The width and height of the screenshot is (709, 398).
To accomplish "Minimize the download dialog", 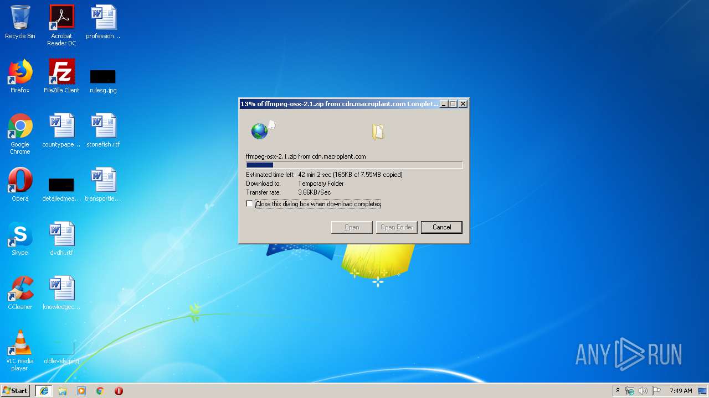I will pos(444,104).
